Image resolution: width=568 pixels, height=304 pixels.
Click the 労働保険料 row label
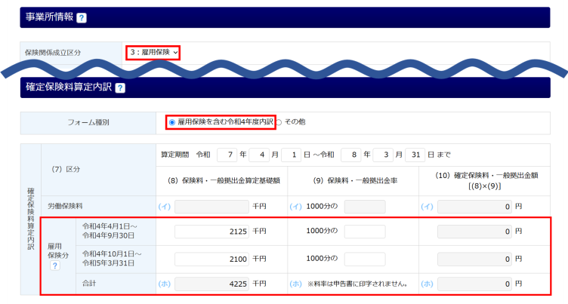pyautogui.click(x=65, y=206)
